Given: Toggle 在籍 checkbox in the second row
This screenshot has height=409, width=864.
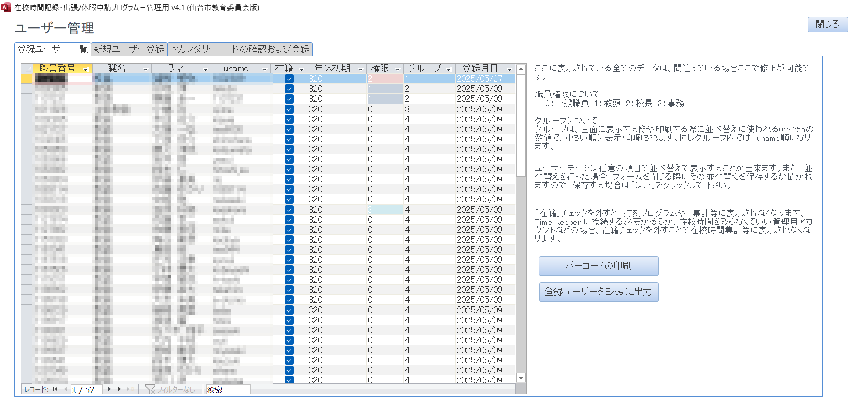Looking at the screenshot, I should point(289,89).
